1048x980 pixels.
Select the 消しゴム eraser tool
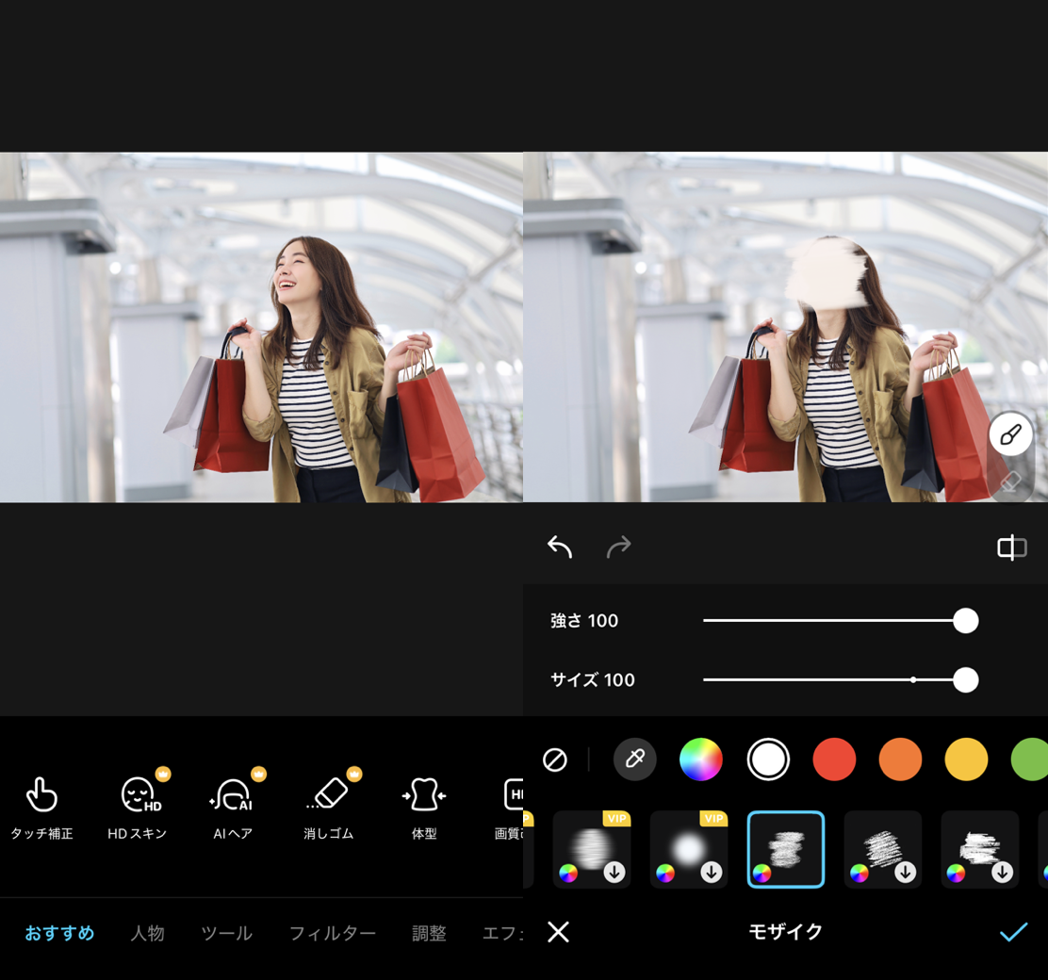(x=328, y=807)
